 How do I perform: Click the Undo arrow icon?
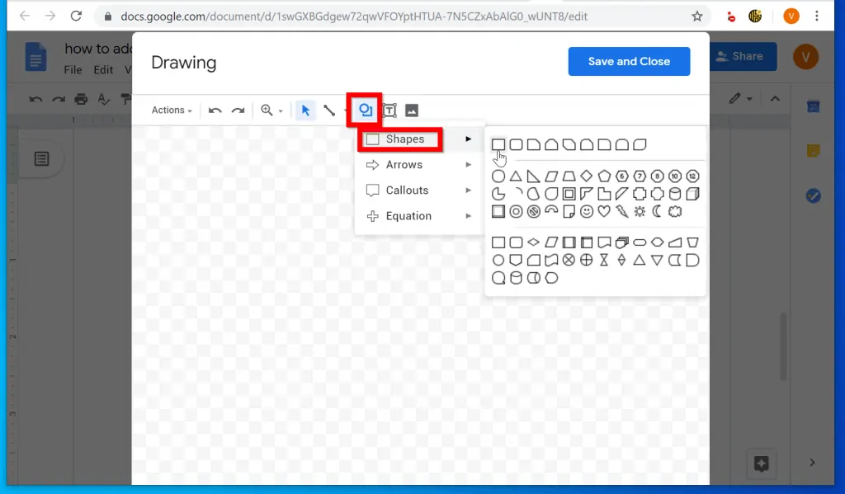[x=215, y=110]
